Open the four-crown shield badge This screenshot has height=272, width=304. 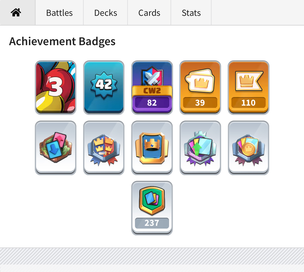tap(104, 148)
